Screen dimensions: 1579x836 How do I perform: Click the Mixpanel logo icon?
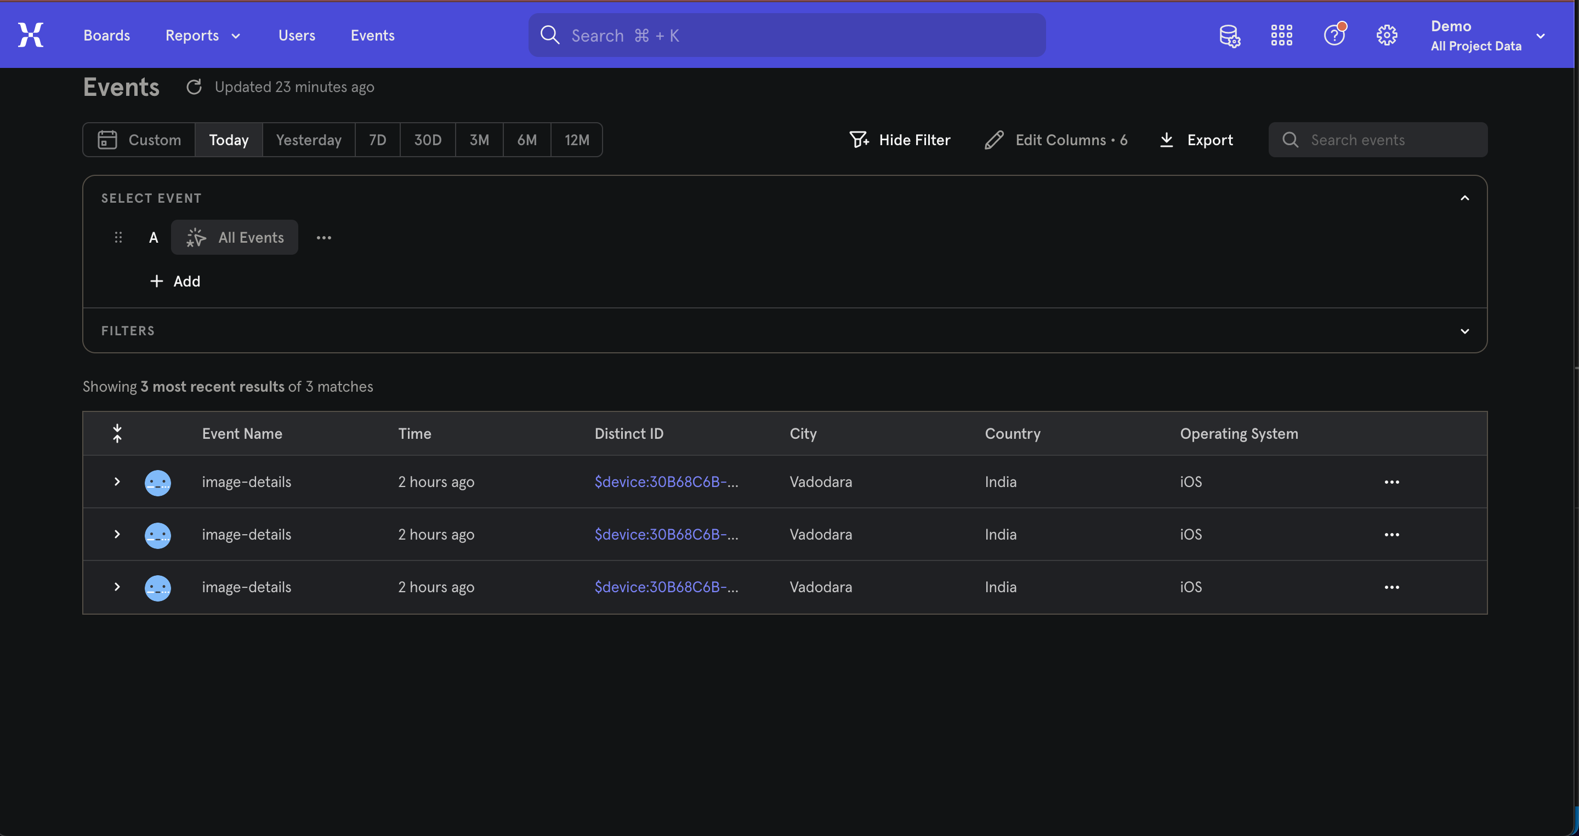coord(31,35)
